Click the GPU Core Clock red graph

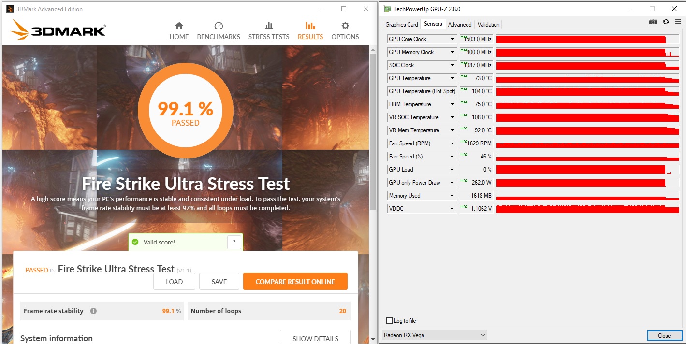point(587,39)
